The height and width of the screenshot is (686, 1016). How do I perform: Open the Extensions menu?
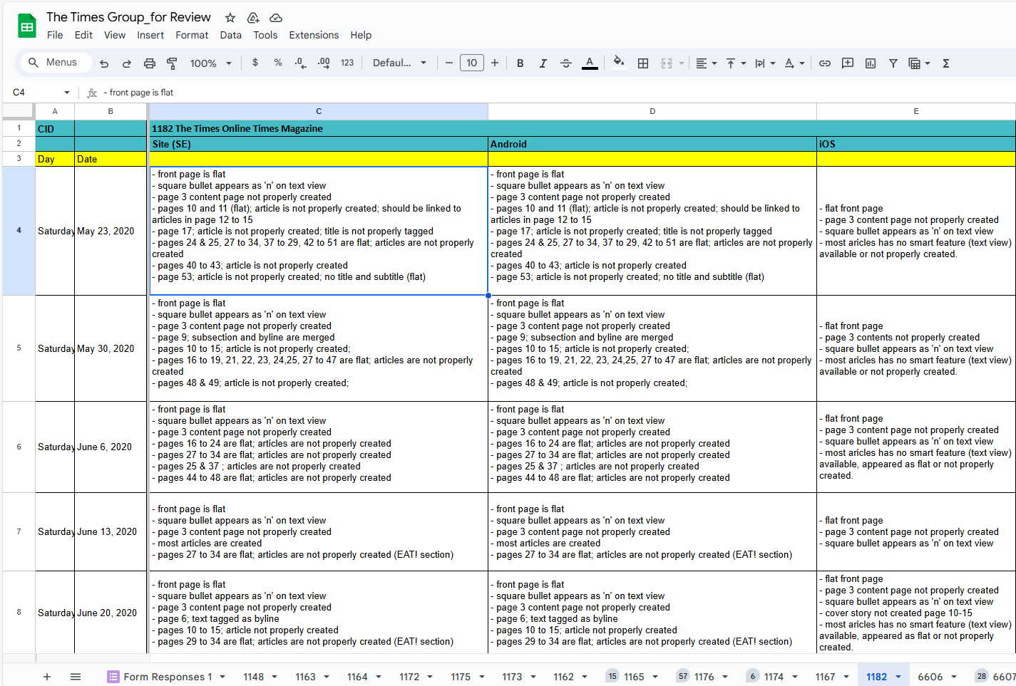tap(314, 35)
